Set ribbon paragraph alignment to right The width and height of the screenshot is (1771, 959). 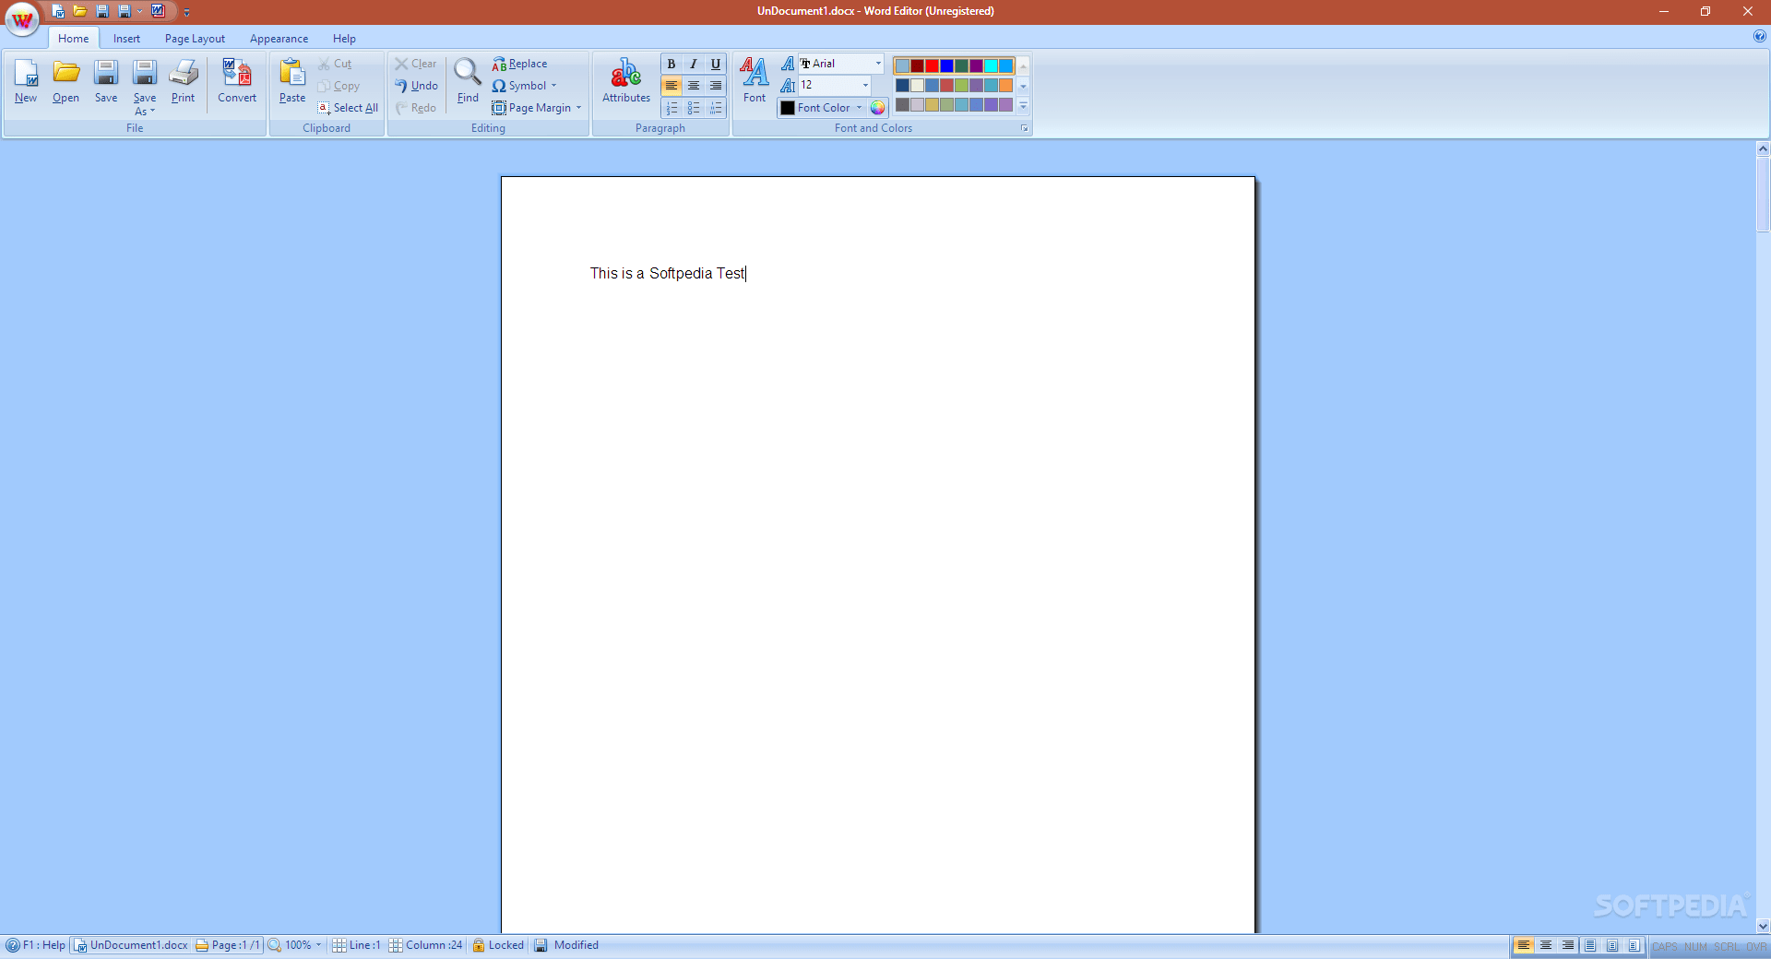[716, 86]
